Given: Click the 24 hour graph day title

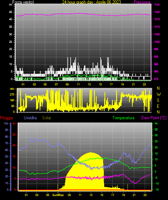Looking at the screenshot, I should click(x=92, y=2).
